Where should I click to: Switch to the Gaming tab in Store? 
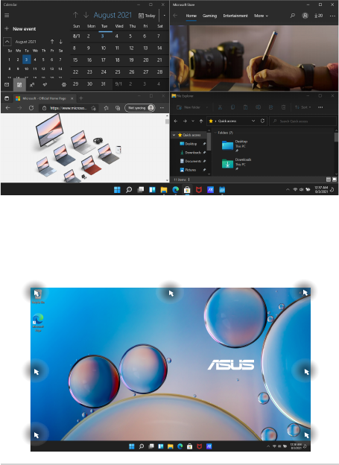(x=209, y=16)
